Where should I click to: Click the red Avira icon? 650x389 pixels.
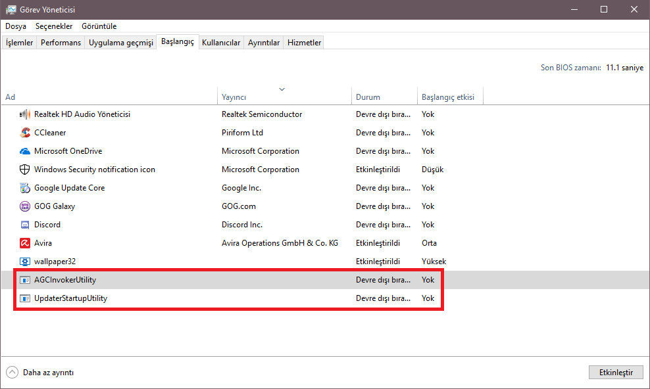tap(25, 243)
